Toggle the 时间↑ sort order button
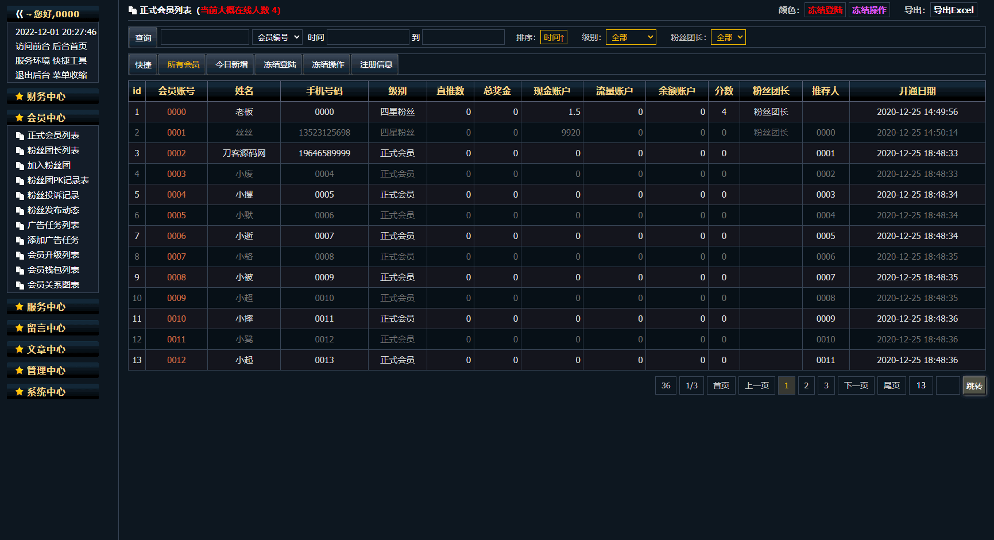994x540 pixels. [554, 37]
